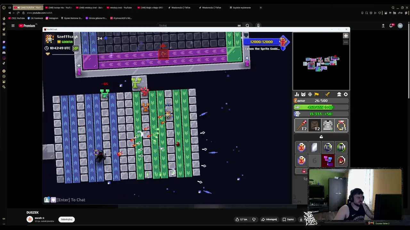Image resolution: width=410 pixels, height=230 pixels.
Task: Open the YouTube account avatar menu
Action: (400, 26)
